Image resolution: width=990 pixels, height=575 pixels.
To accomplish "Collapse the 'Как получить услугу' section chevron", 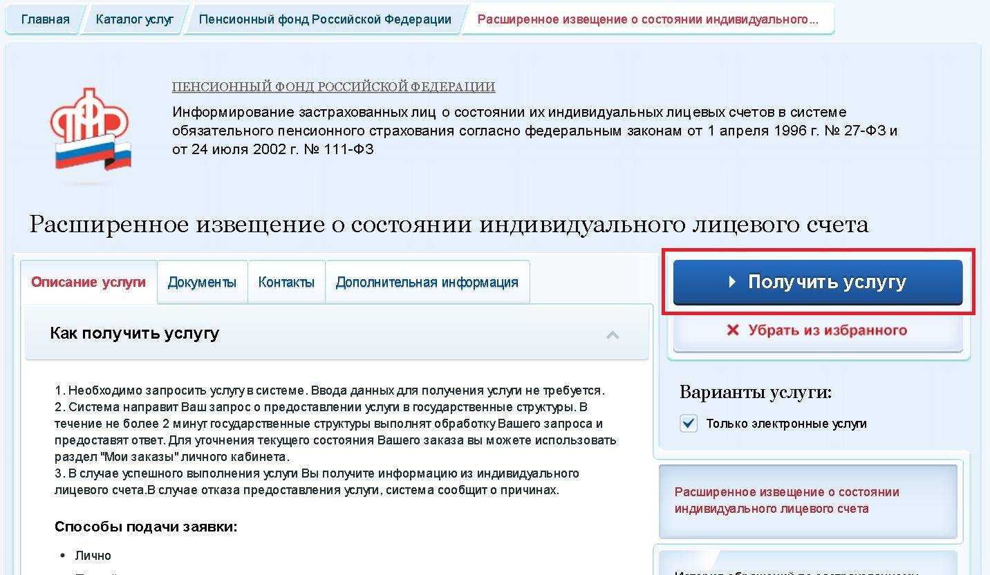I will (x=612, y=335).
